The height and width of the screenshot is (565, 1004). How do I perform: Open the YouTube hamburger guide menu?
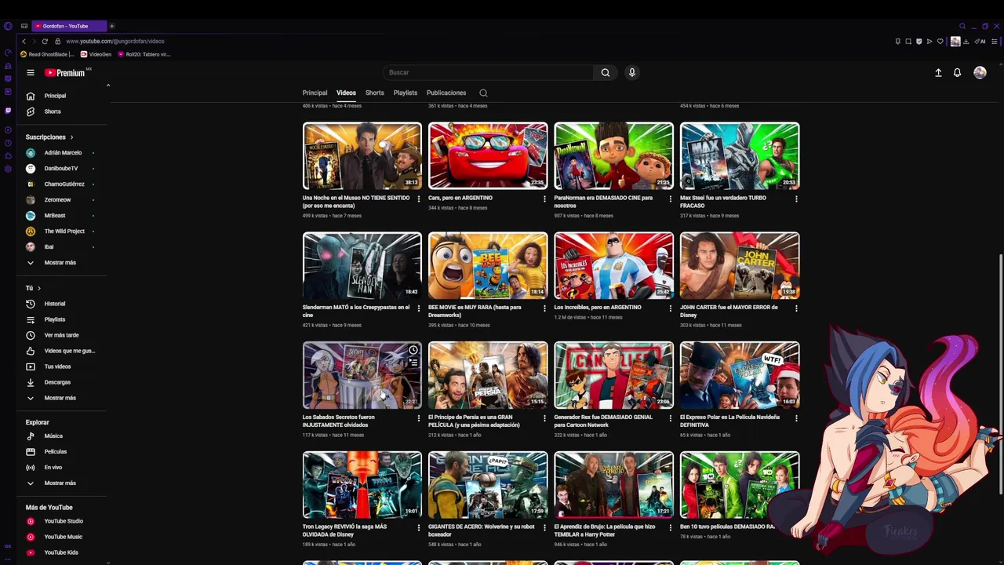click(30, 72)
